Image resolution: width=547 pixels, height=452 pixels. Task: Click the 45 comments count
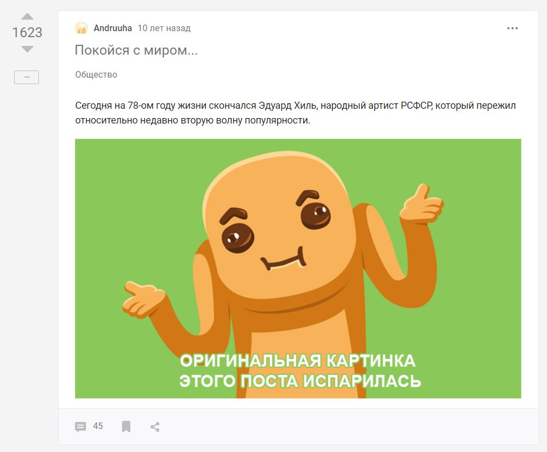pyautogui.click(x=98, y=426)
